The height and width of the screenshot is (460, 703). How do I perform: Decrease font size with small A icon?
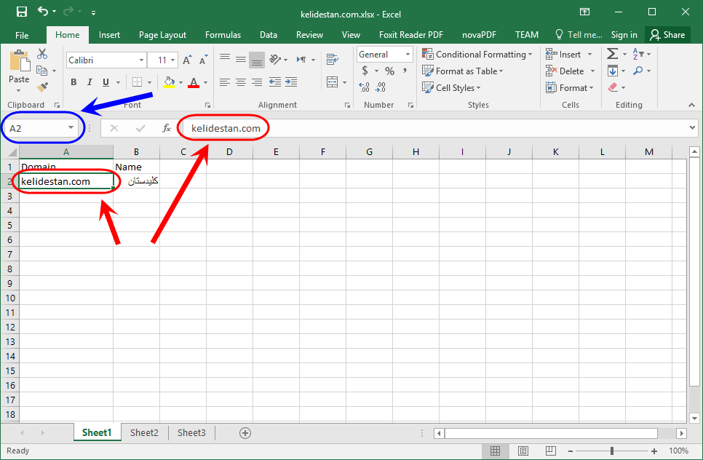[203, 60]
